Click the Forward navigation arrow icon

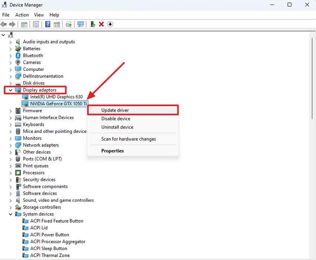(12, 24)
